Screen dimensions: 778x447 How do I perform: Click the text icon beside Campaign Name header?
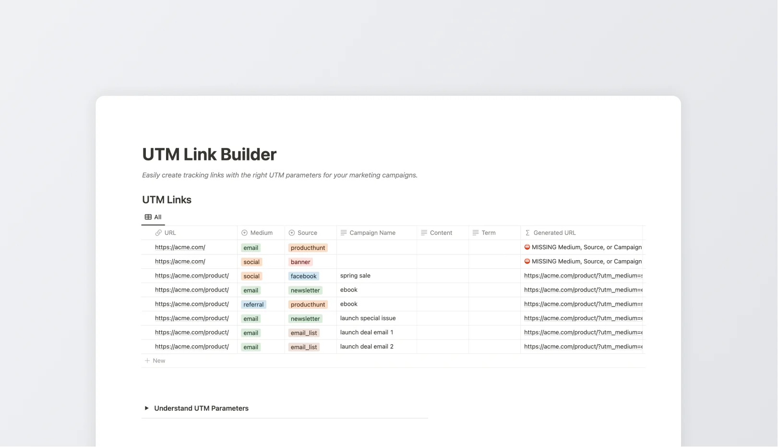[344, 233]
